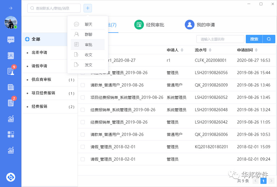
Task: Select the checkbox on the 经费报销单_管理员 row
Action: [82, 122]
